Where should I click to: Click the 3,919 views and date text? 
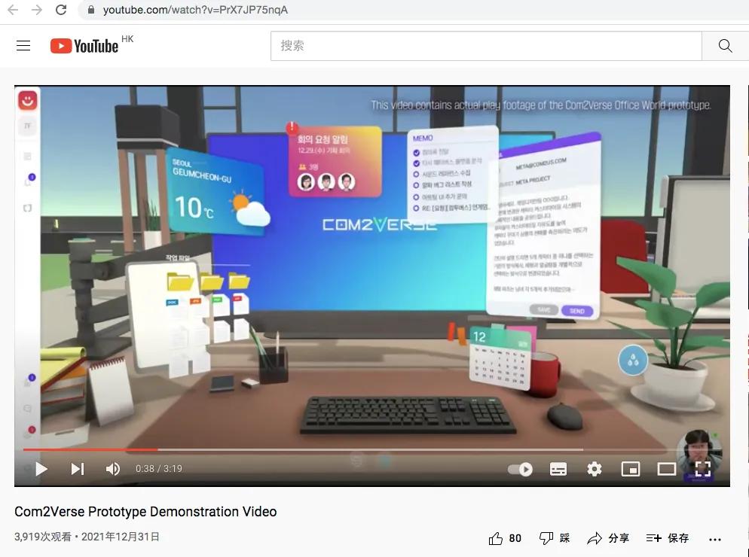tap(87, 537)
